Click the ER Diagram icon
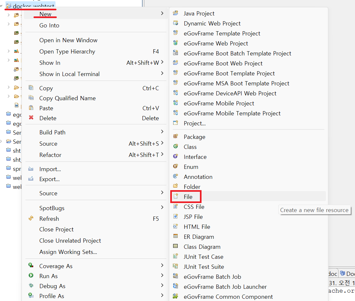The image size is (355, 301). 175,237
